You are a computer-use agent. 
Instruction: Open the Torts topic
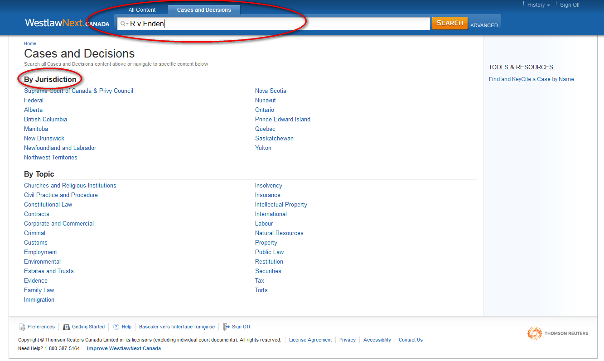tap(261, 290)
